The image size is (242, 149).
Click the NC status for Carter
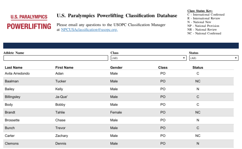click(198, 136)
